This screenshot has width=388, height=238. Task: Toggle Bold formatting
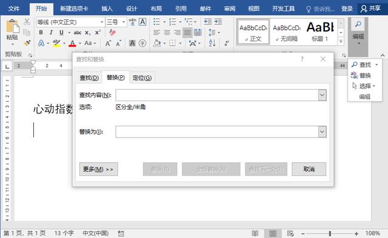click(x=41, y=32)
